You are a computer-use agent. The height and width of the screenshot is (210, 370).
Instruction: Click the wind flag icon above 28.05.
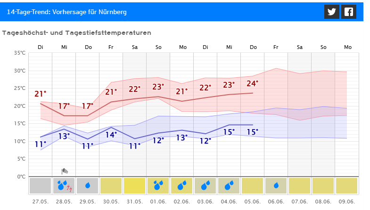tap(65, 171)
